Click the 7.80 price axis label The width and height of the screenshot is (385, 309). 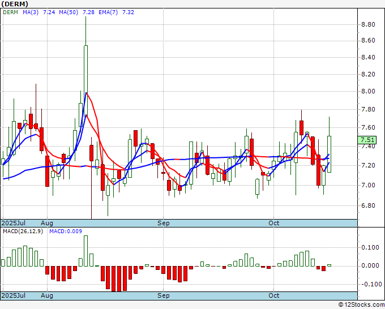point(368,109)
